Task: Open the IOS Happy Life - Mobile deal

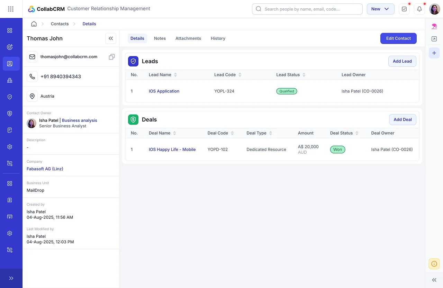Action: [172, 150]
